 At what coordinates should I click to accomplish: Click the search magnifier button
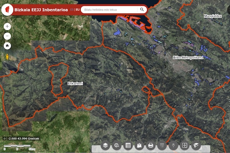pyautogui.click(x=142, y=10)
